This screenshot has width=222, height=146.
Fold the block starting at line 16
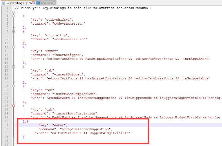point(13,67)
